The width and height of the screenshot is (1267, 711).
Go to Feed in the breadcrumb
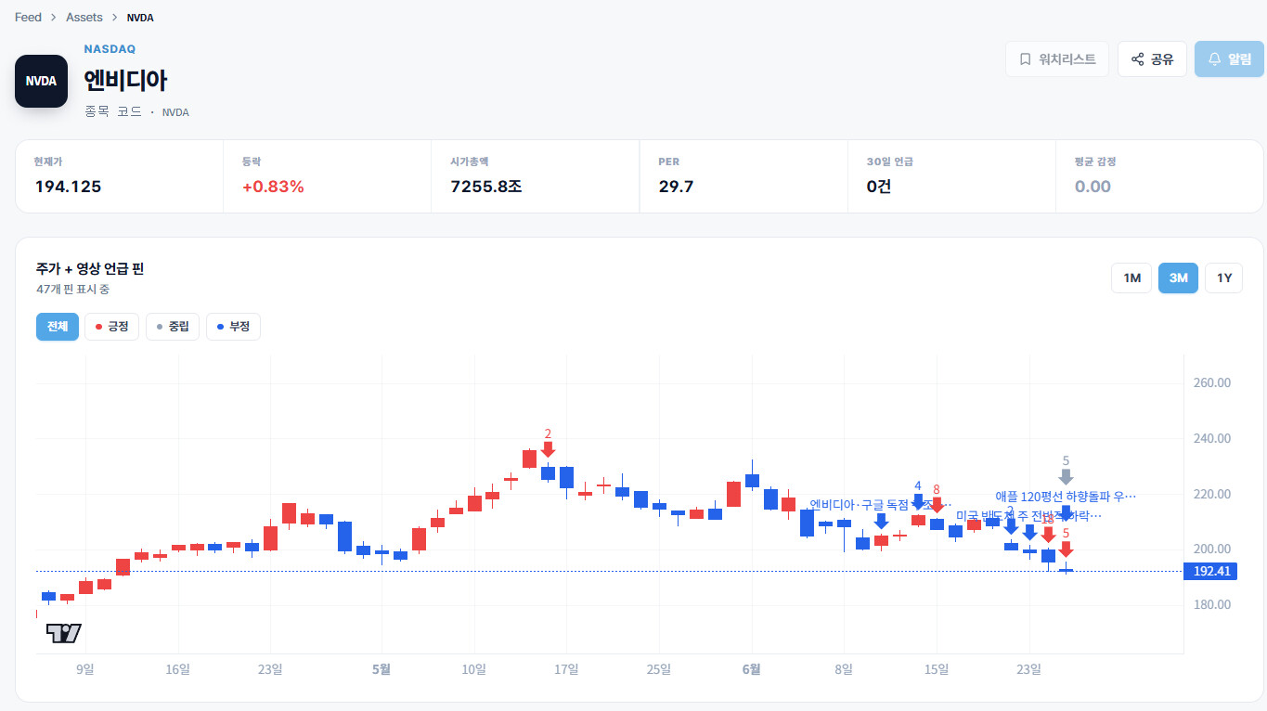[28, 18]
